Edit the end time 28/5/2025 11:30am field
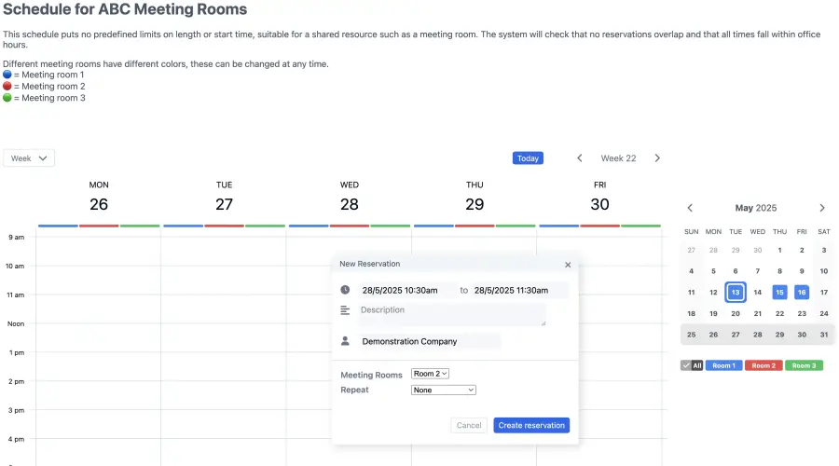The image size is (839, 466). [x=519, y=290]
